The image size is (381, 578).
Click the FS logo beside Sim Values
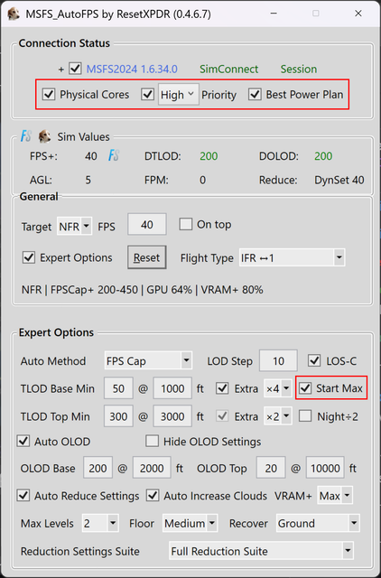coord(26,136)
